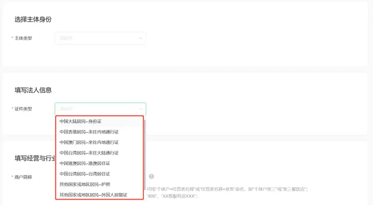Choose 中国港澳居民--港澳居住证 option
Image resolution: width=373 pixels, height=205 pixels.
click(85, 163)
